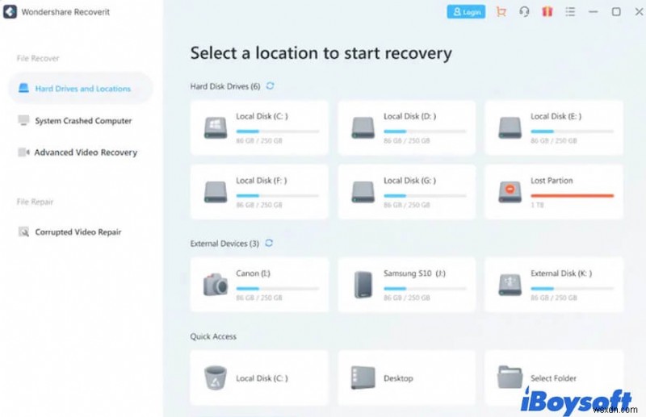Select the Lost Partition drive icon
Screen dimensions: 646x417
[510, 192]
